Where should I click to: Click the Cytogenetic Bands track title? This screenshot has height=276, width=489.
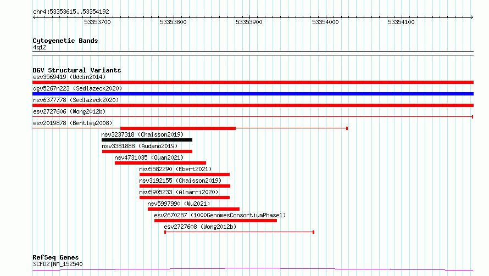point(65,41)
